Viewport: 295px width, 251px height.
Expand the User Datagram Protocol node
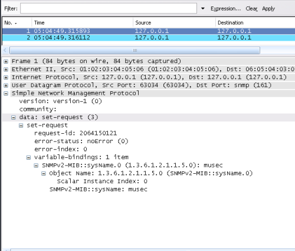6,85
